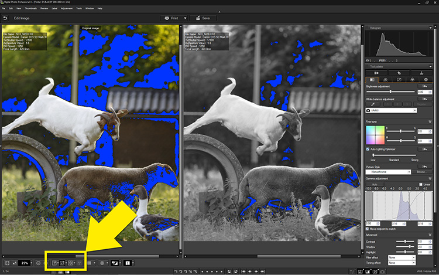The height and width of the screenshot is (275, 439).
Task: Click the Brightness adjustment slider
Action: click(x=390, y=92)
